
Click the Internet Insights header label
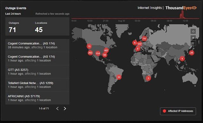click(x=150, y=8)
